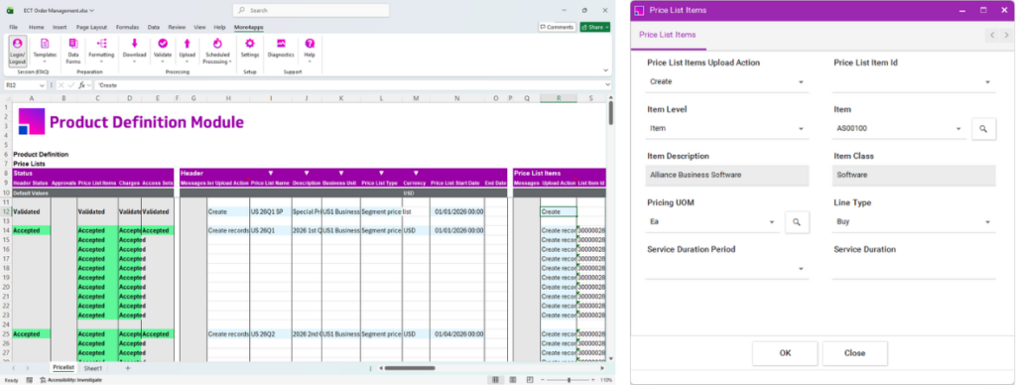The width and height of the screenshot is (1016, 385).
Task: Add a new sheet with the plus icon
Action: click(x=128, y=368)
